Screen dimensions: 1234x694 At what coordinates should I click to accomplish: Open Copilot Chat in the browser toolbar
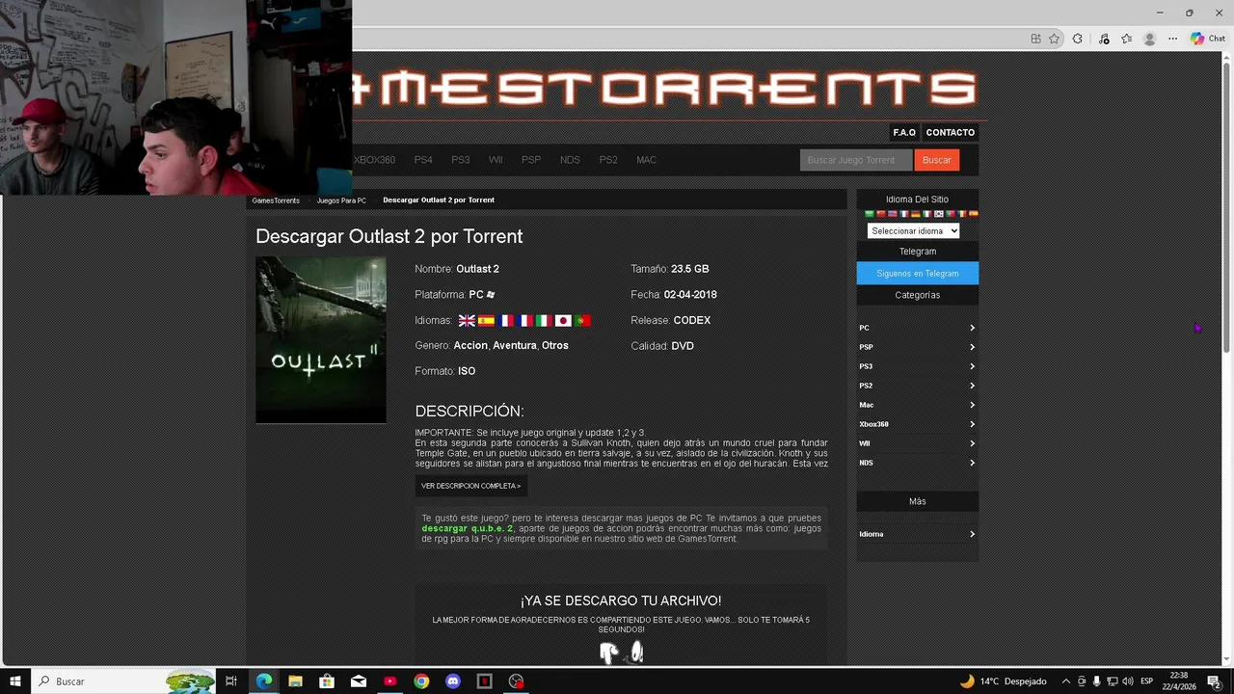tap(1207, 39)
